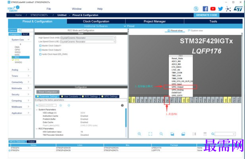Click the info icon in Configuration panel
Screen dimensions: 252x159
pos(122,105)
